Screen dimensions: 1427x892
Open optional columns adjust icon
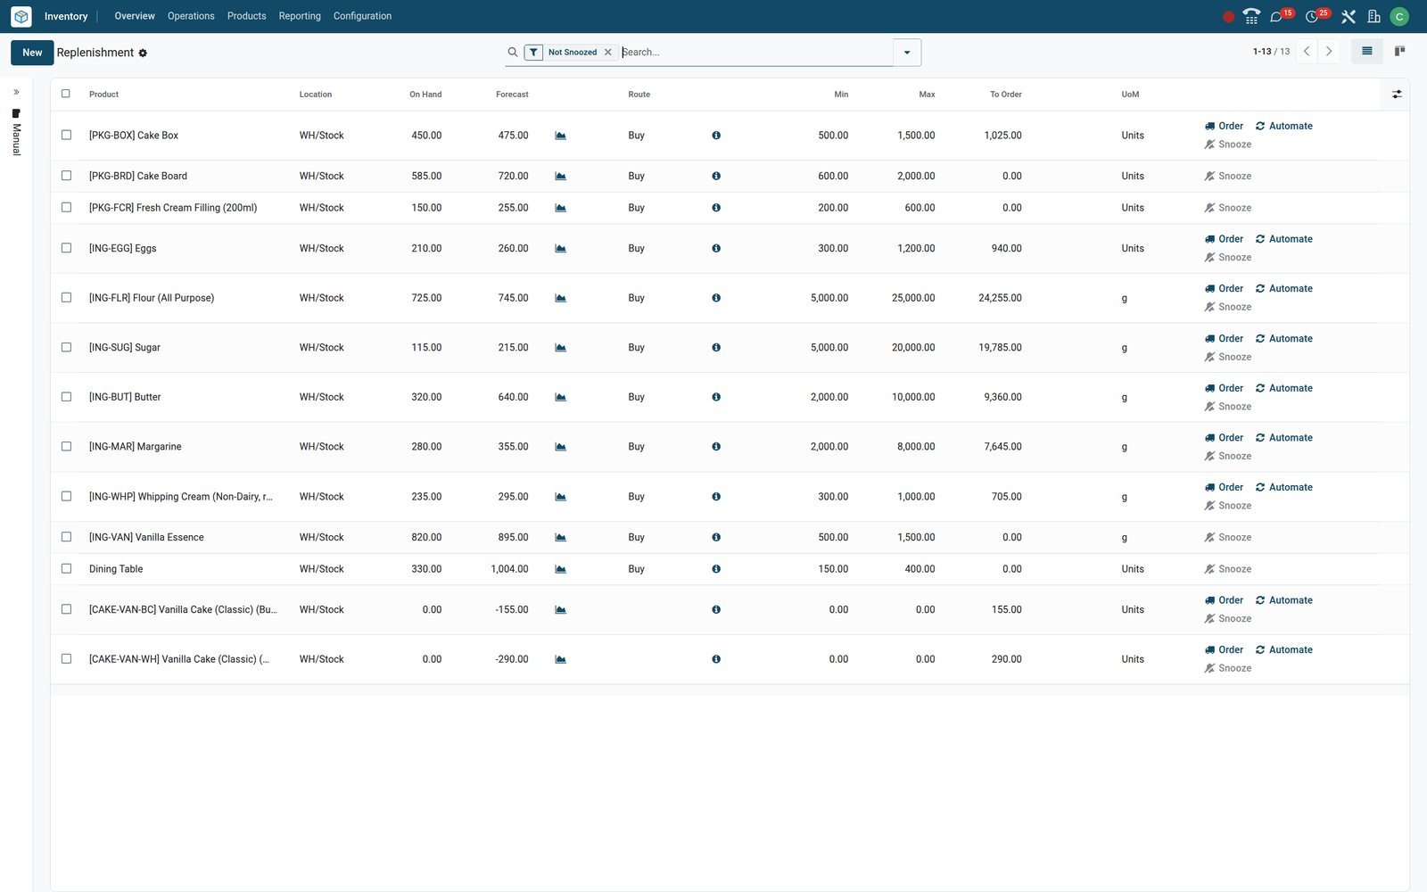coord(1397,95)
